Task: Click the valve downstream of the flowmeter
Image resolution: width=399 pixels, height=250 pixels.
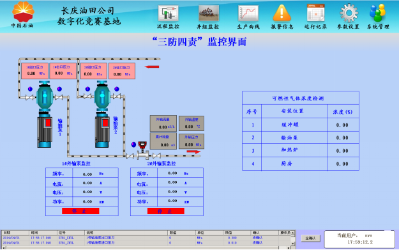Action: pyautogui.click(x=156, y=155)
